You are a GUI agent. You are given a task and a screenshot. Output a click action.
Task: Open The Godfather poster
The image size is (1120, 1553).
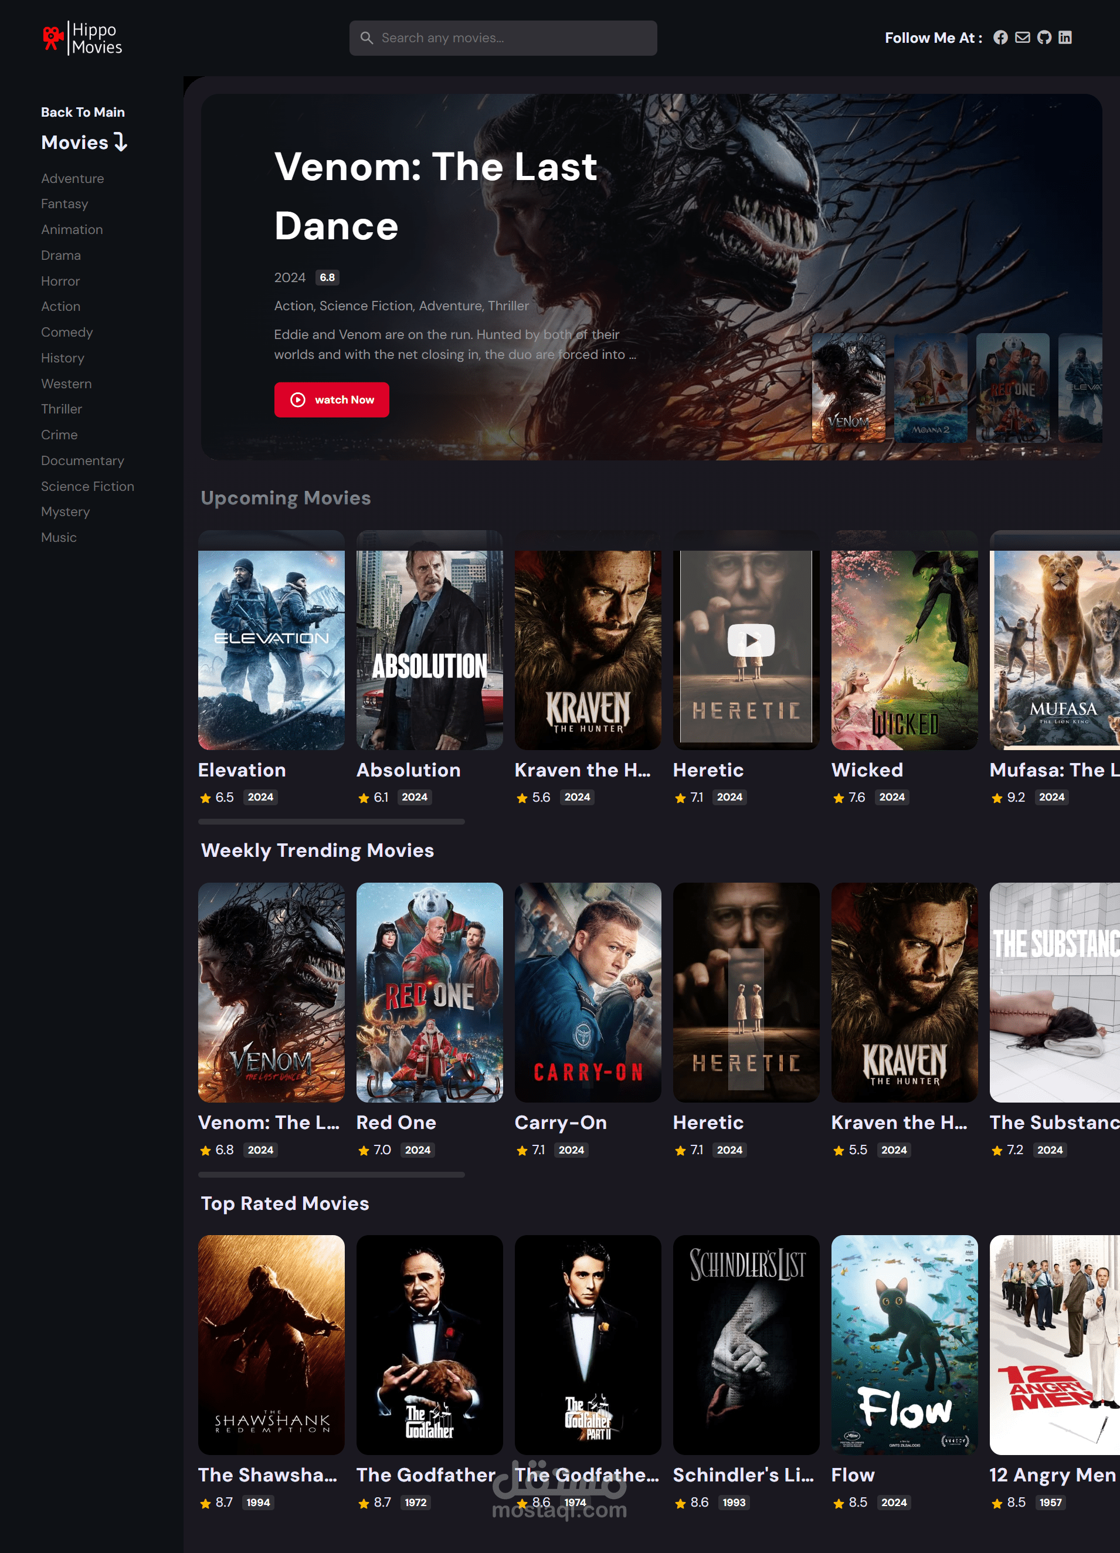coord(429,1345)
